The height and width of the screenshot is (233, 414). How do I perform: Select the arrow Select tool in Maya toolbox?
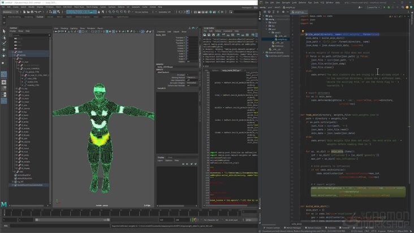(4, 32)
